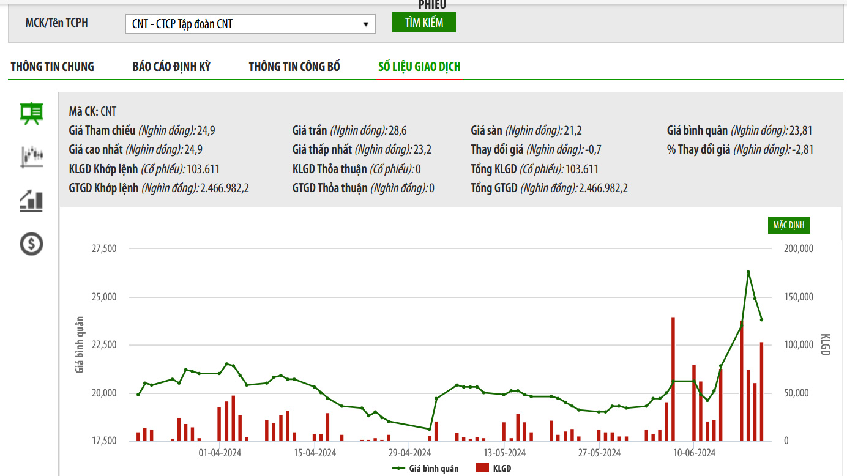Image resolution: width=847 pixels, height=476 pixels.
Task: Click the dollar coin sidebar icon
Action: pyautogui.click(x=31, y=244)
